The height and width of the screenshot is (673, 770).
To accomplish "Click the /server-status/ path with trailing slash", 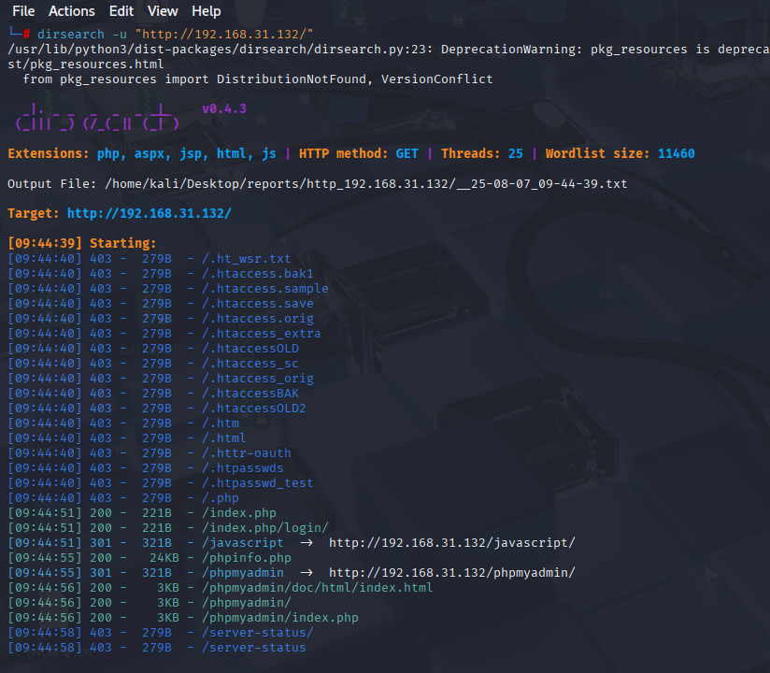I will [258, 633].
